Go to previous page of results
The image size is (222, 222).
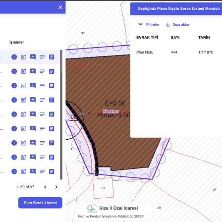tap(45, 187)
